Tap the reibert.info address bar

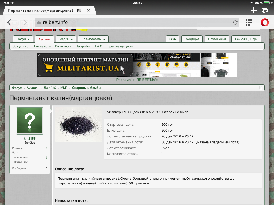134,22
